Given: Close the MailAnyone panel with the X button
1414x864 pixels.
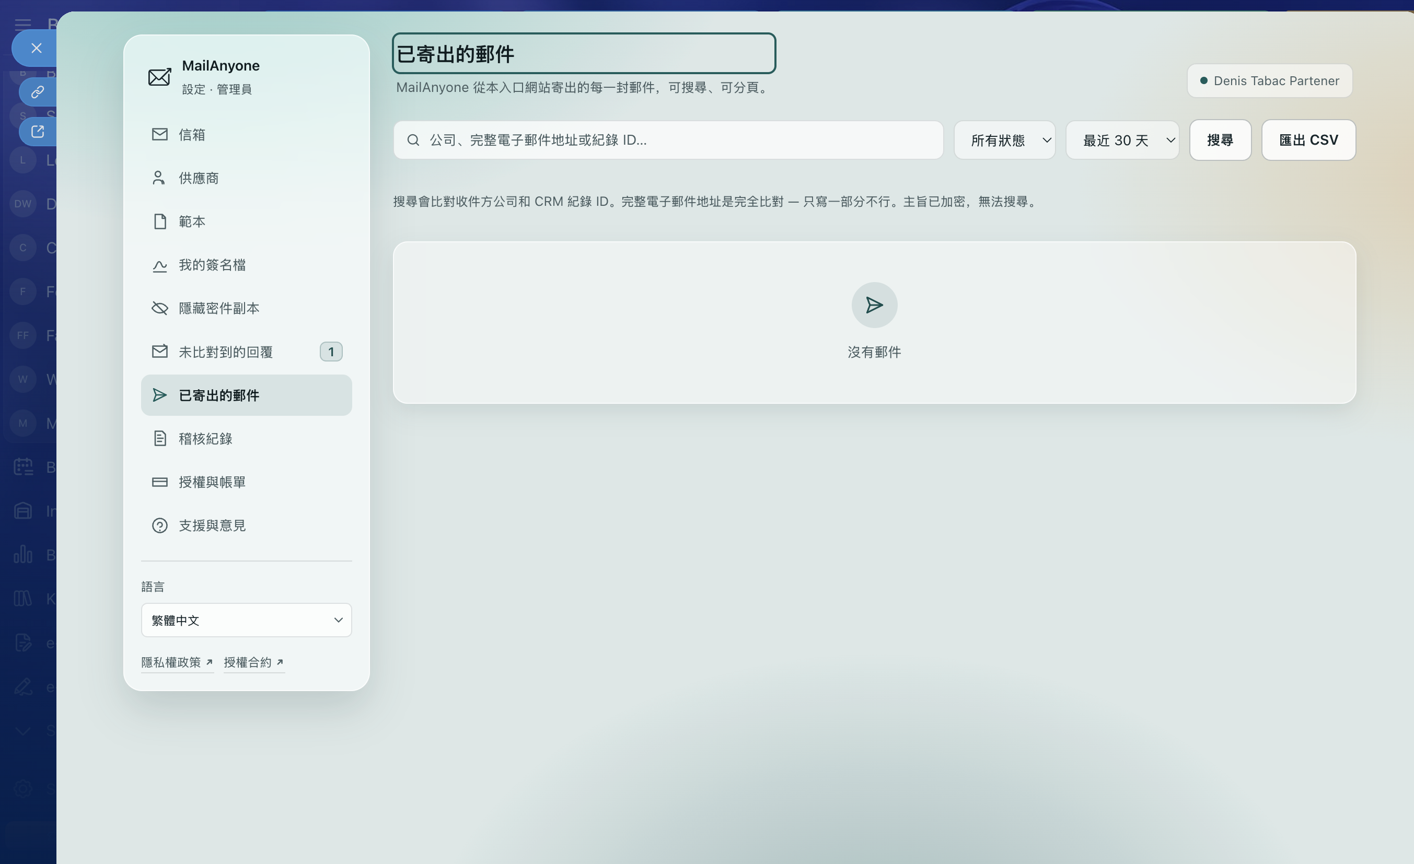Looking at the screenshot, I should 36,48.
